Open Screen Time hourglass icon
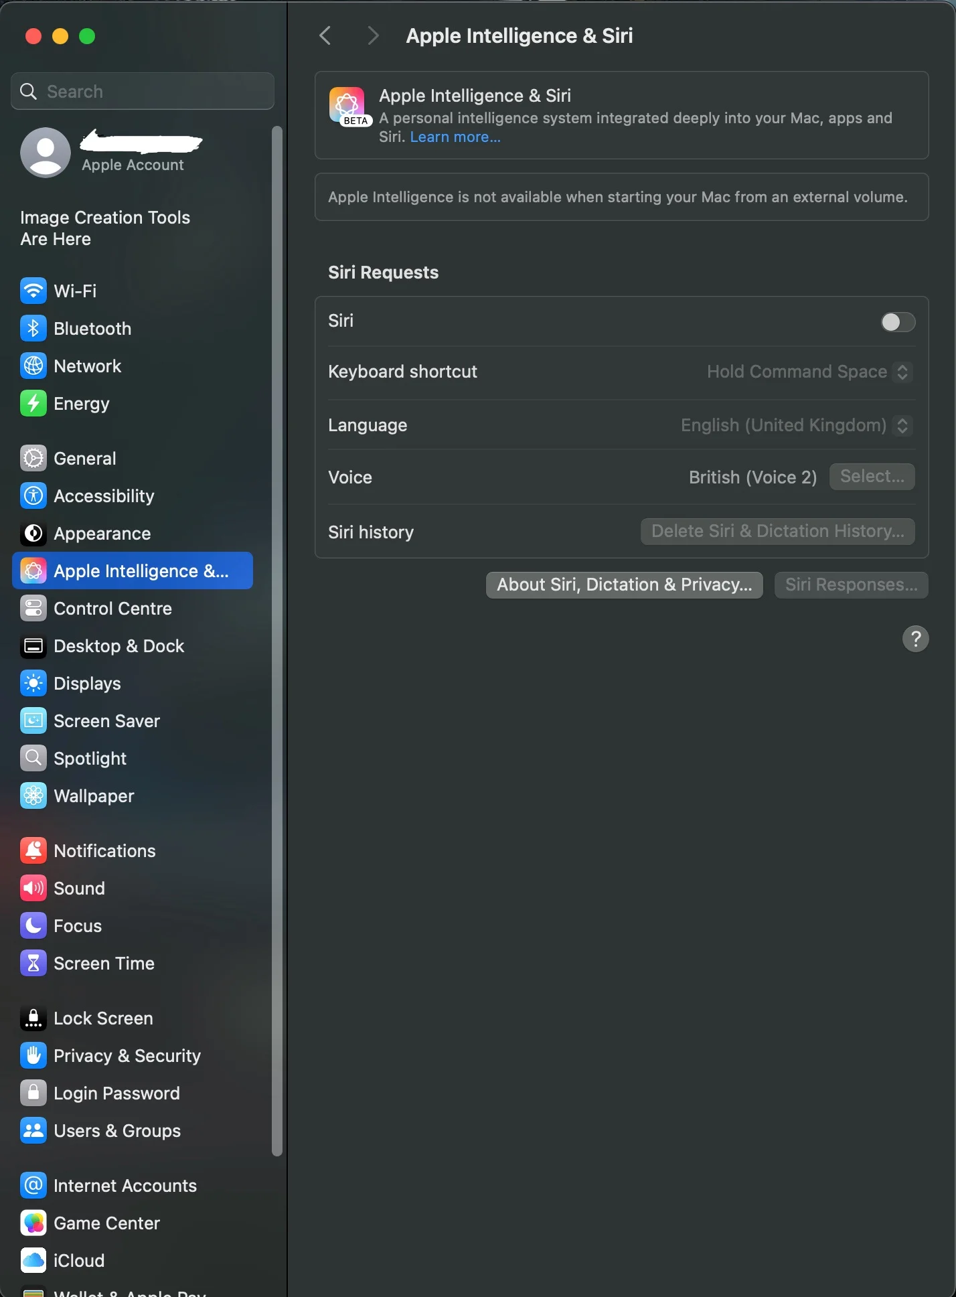The image size is (956, 1297). [33, 963]
